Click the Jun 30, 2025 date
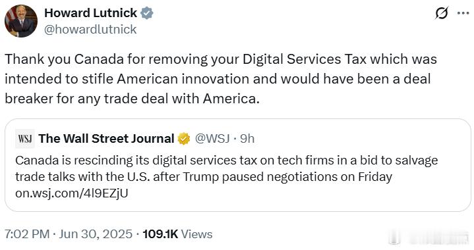 coord(96,234)
